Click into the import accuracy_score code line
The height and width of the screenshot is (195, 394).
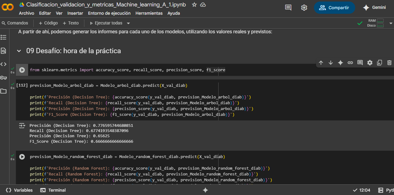point(127,70)
